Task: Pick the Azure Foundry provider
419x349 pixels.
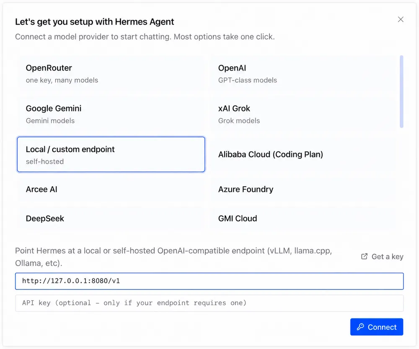Action: click(x=303, y=189)
